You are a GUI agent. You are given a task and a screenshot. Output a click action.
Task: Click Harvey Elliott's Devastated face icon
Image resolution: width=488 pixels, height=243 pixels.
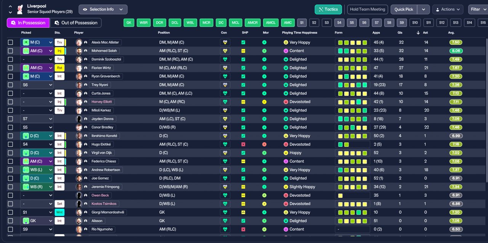tap(286, 102)
